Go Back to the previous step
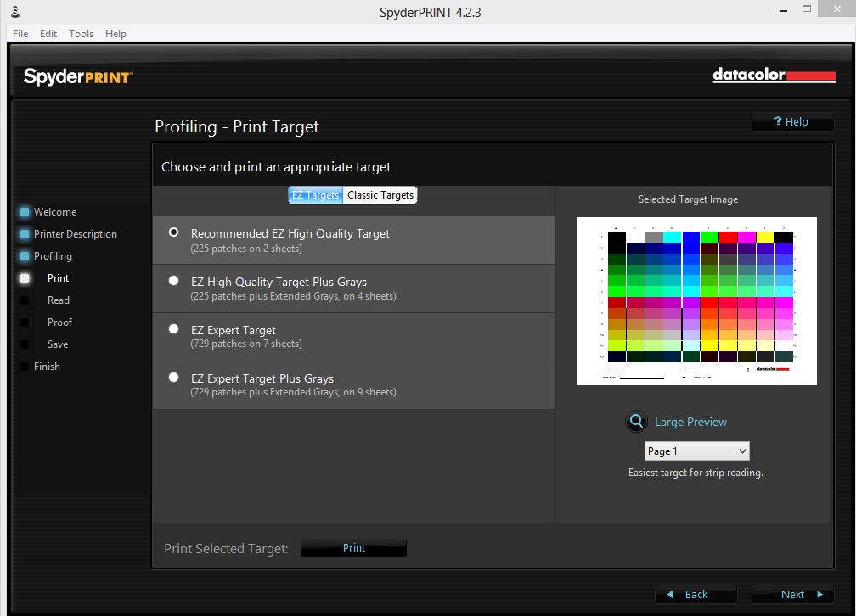 696,594
